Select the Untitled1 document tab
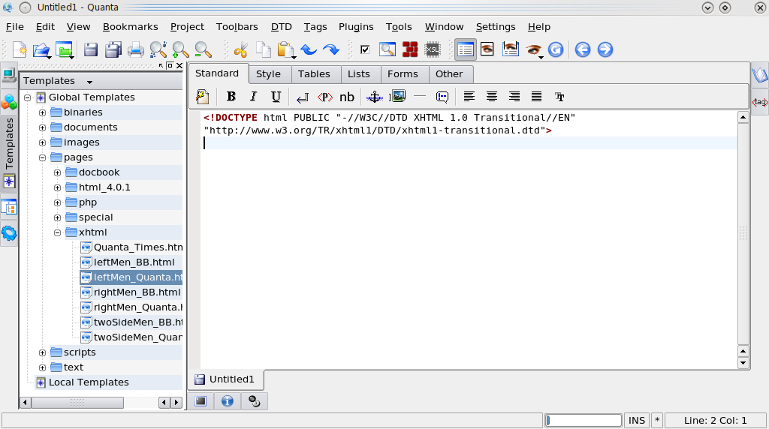 coord(225,379)
